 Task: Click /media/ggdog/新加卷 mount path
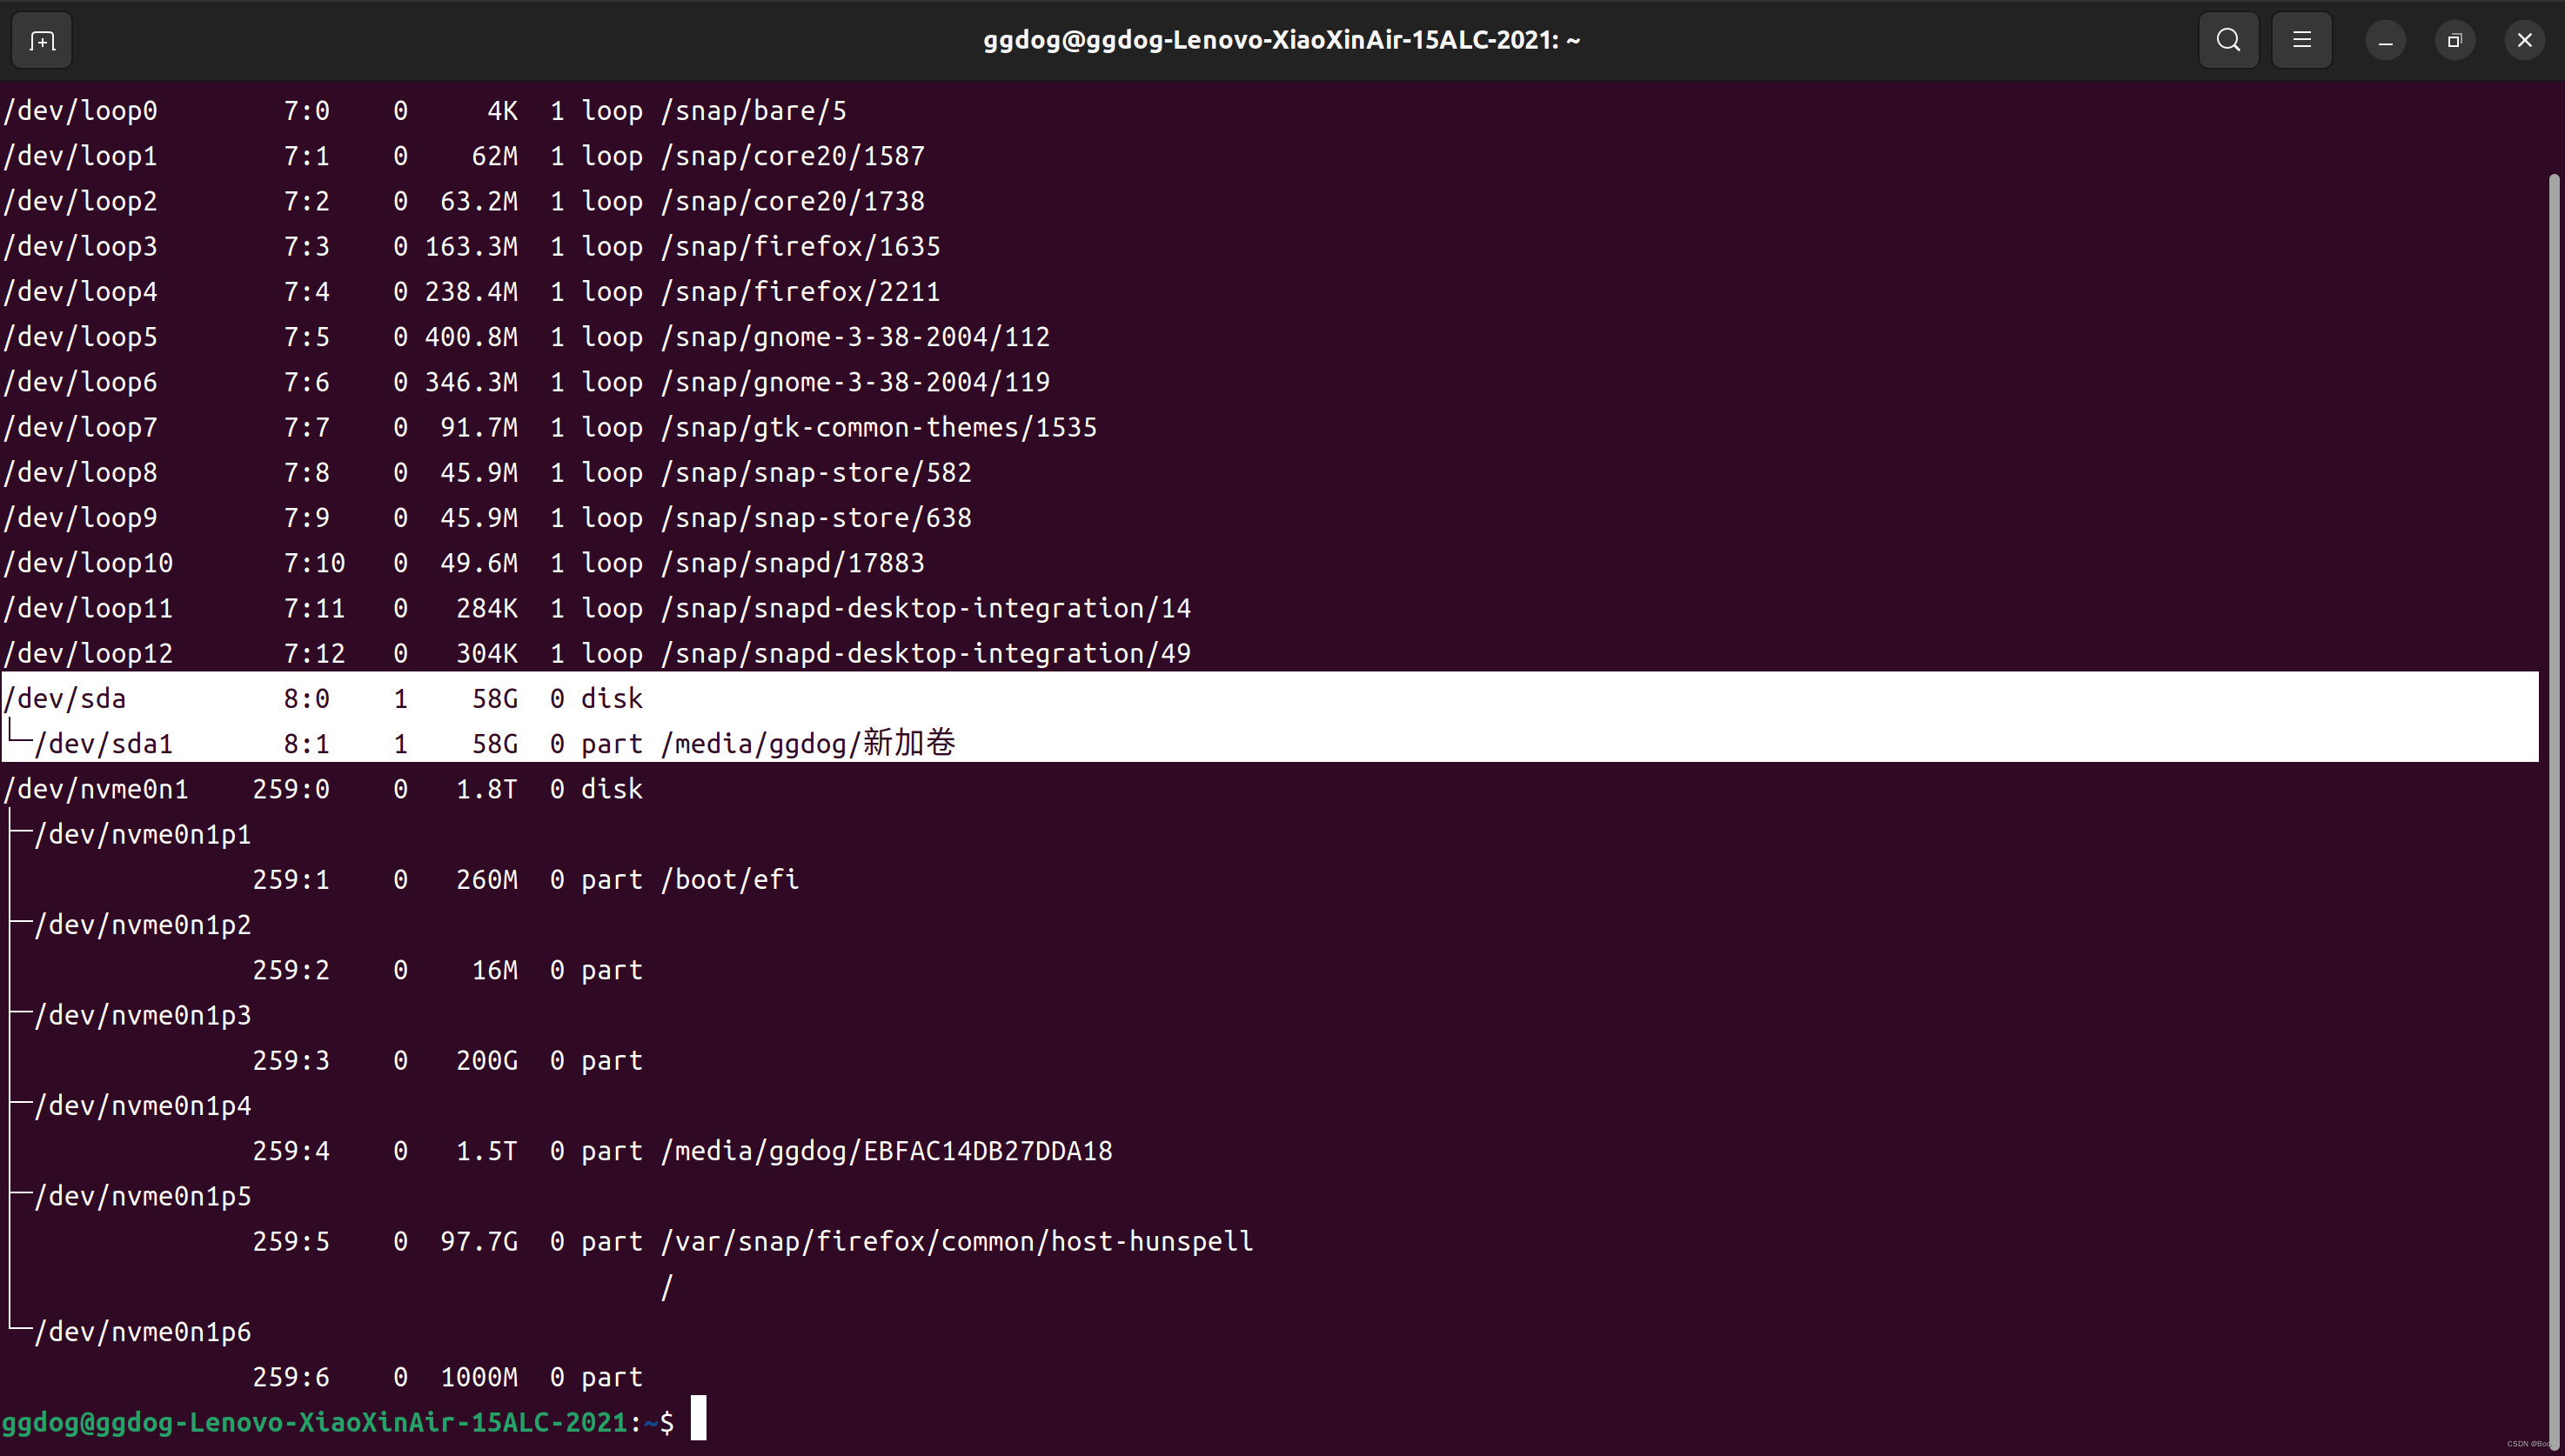[807, 744]
